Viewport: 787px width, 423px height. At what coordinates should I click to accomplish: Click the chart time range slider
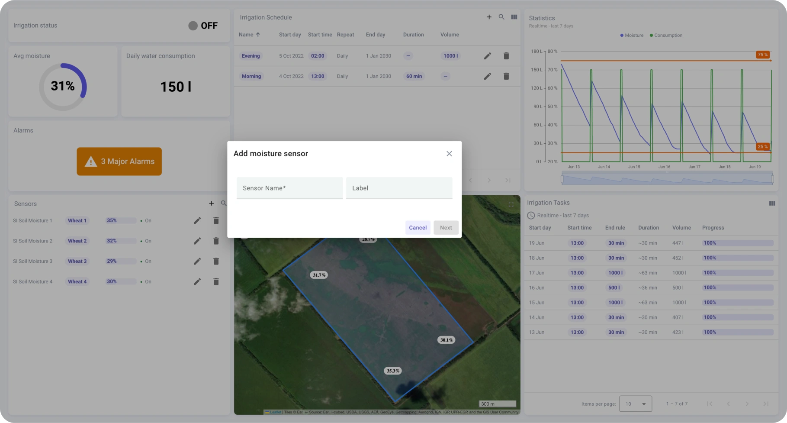(x=667, y=178)
